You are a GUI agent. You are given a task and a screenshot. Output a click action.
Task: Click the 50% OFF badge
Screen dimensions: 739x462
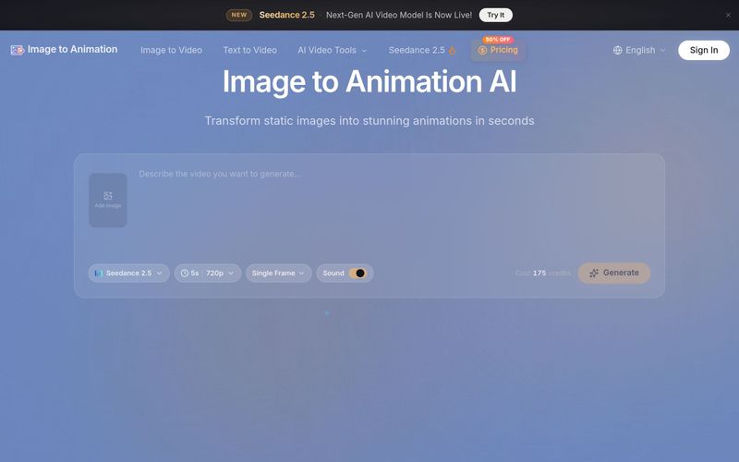[x=498, y=40]
